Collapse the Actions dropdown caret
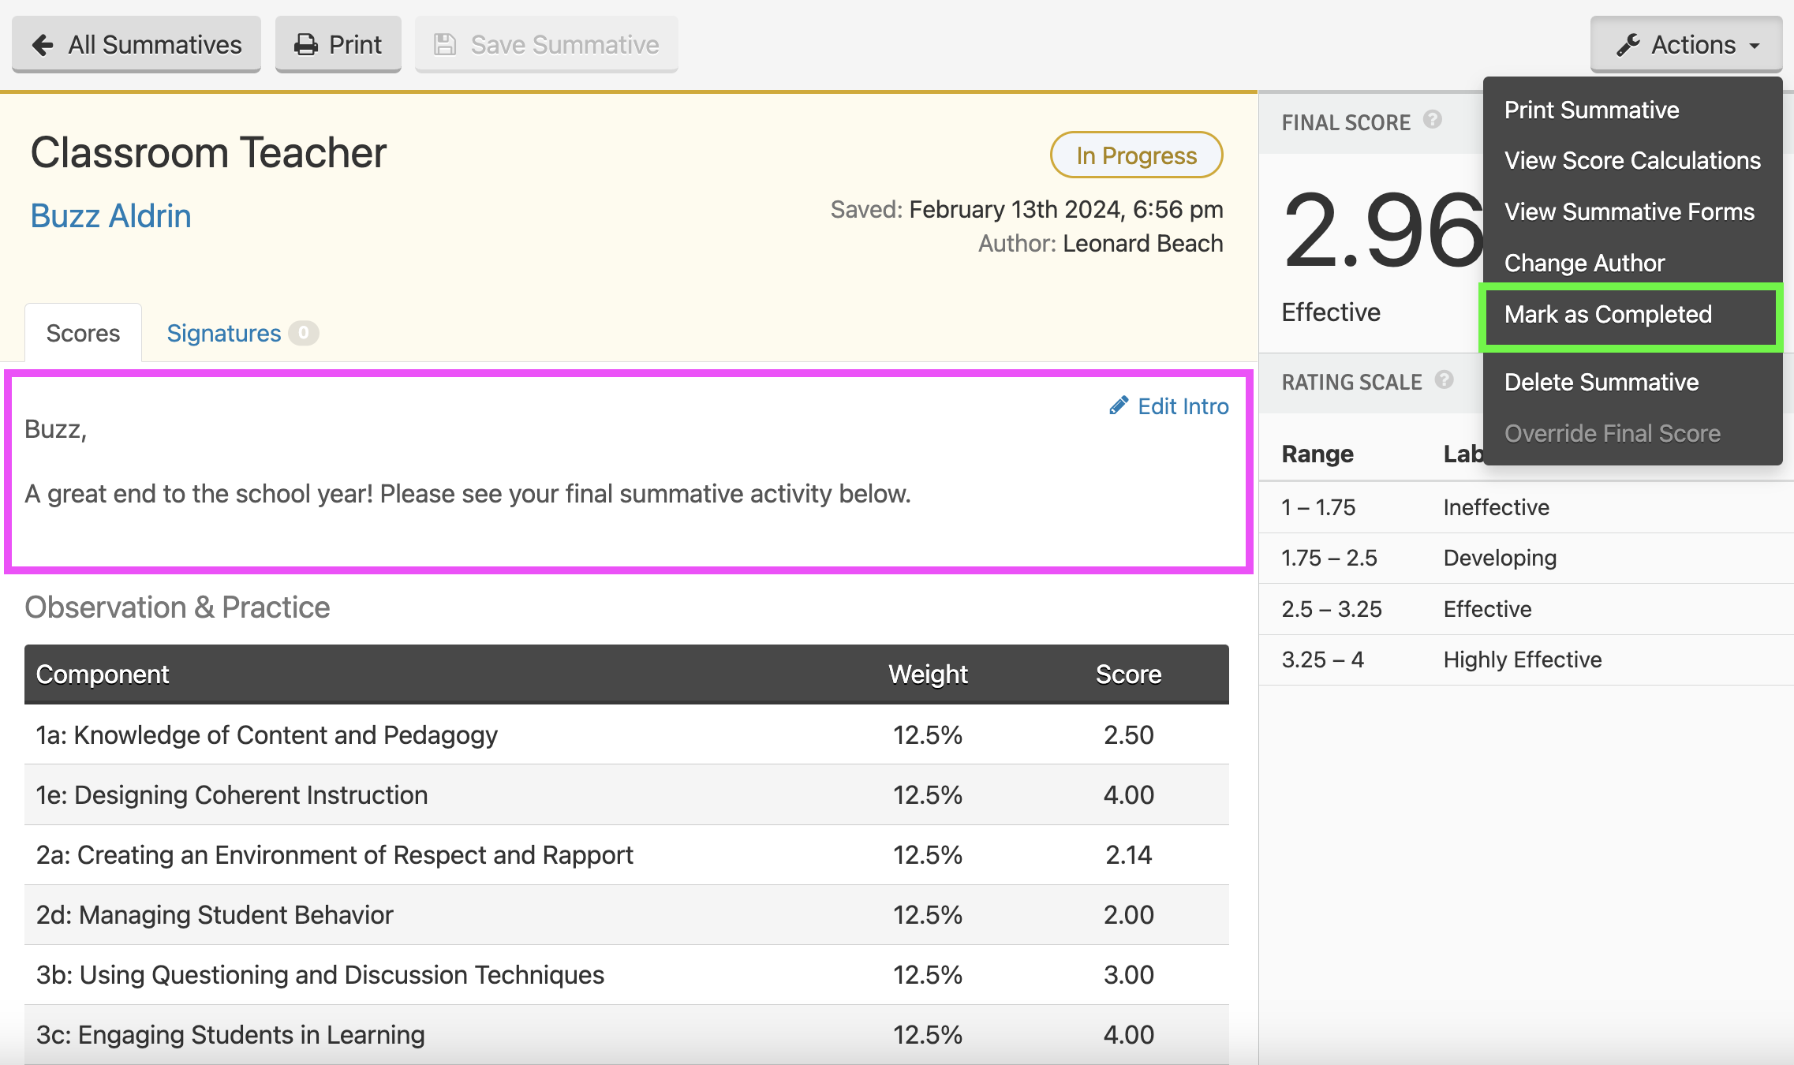Viewport: 1794px width, 1065px height. (x=1755, y=47)
